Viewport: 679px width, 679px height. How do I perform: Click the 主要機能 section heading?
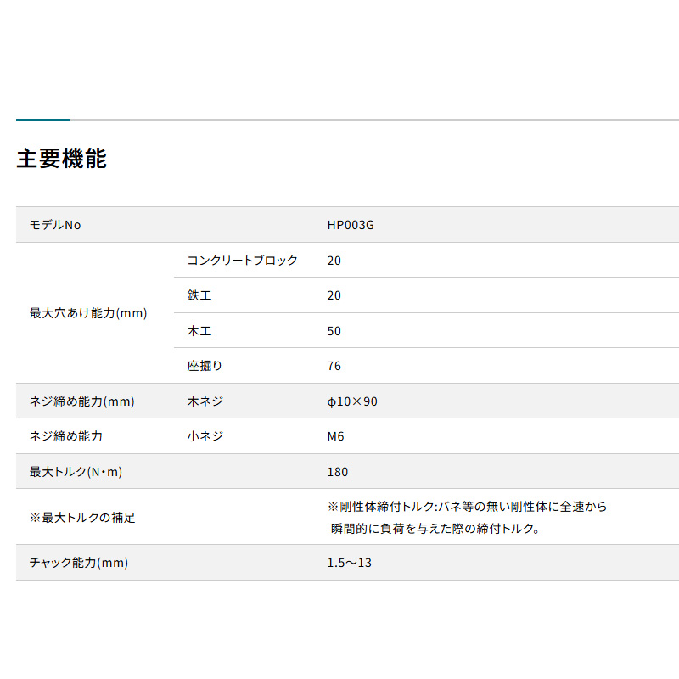61,159
